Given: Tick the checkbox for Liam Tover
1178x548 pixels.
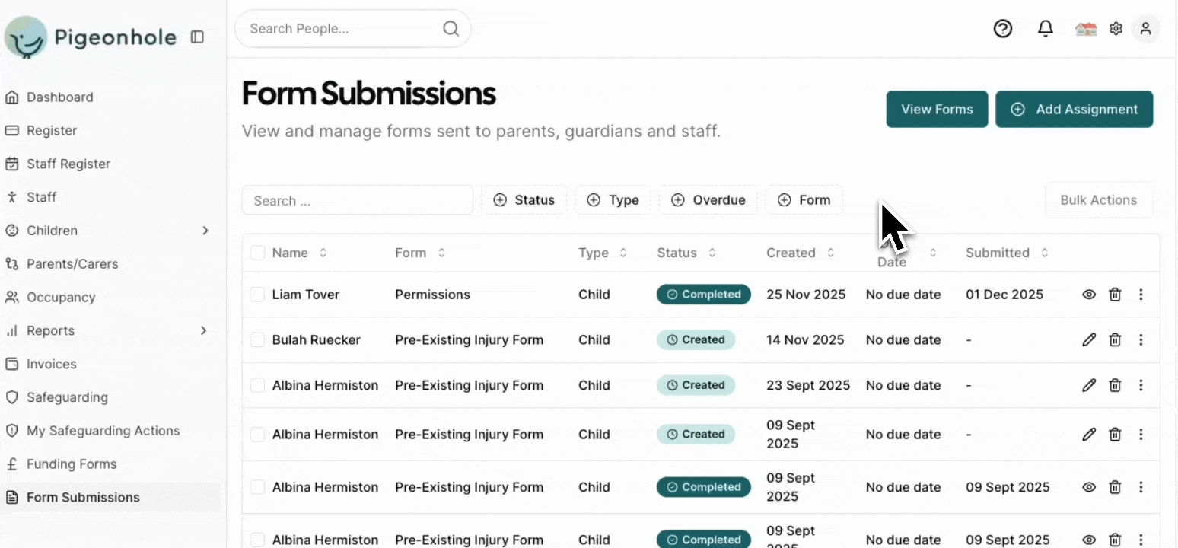Looking at the screenshot, I should coord(257,295).
